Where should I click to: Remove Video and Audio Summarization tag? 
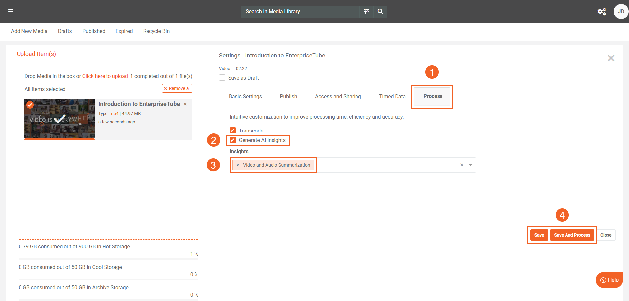pos(238,165)
